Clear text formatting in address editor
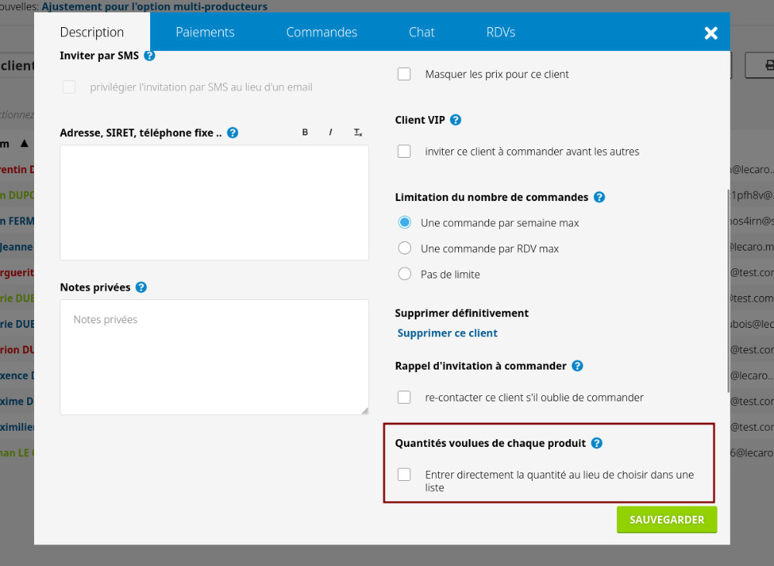 point(358,132)
